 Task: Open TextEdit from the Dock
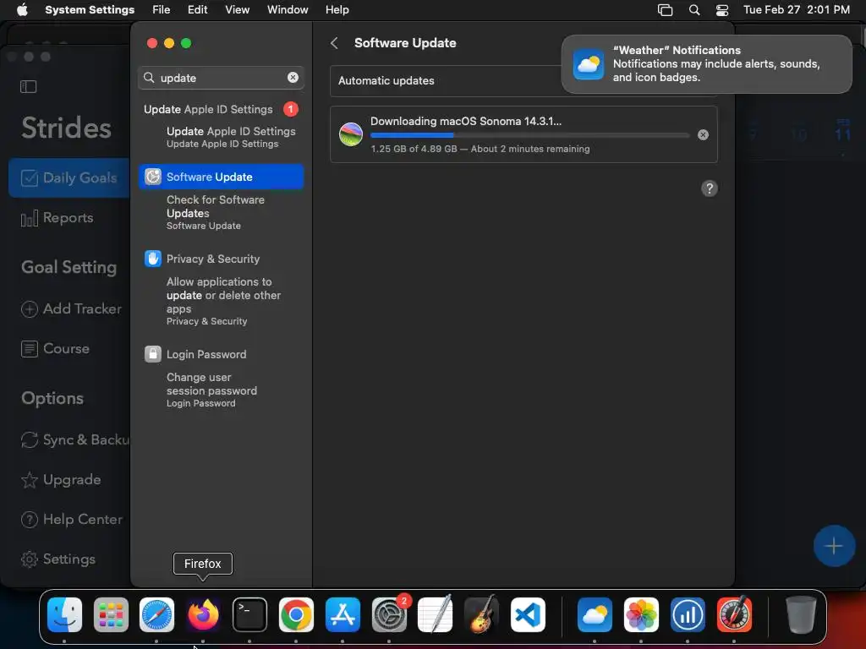point(436,614)
